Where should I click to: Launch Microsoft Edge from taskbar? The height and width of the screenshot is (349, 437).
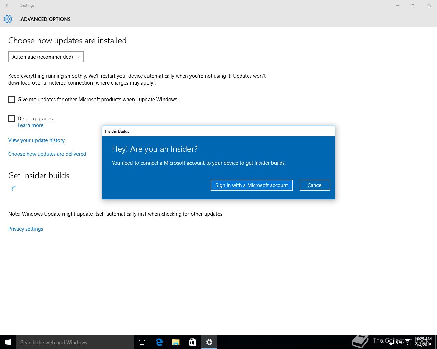pos(159,342)
